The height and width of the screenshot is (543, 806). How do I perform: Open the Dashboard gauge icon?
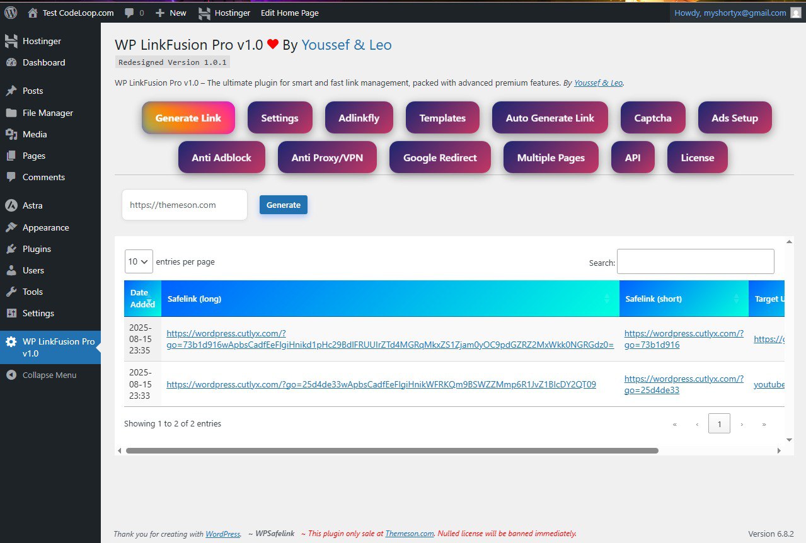pos(11,62)
